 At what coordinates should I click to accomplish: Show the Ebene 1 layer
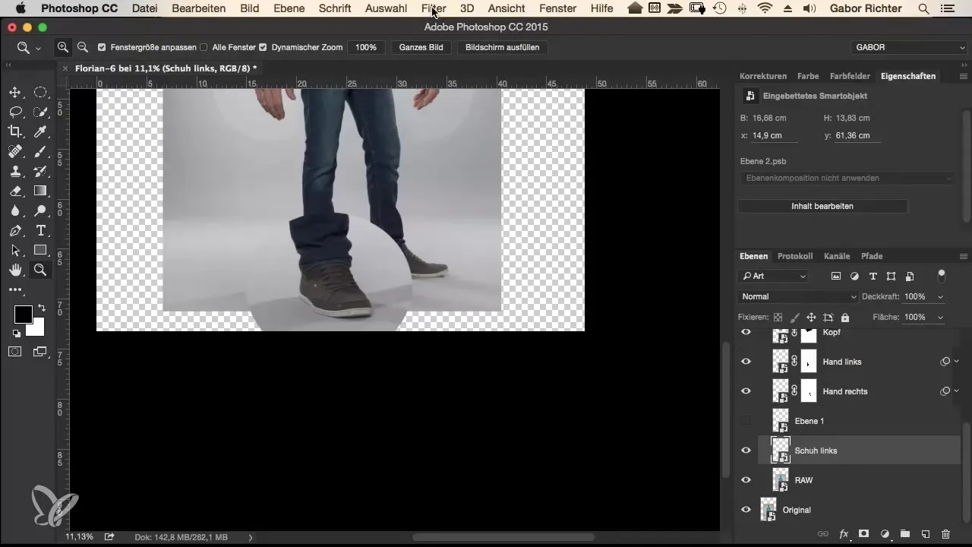(746, 421)
